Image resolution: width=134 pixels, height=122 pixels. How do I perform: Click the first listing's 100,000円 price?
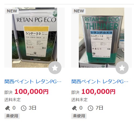(32, 92)
